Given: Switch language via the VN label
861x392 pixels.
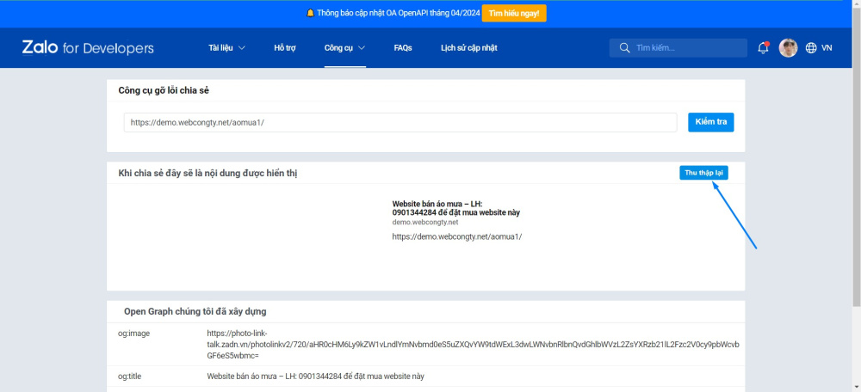Looking at the screenshot, I should (x=827, y=48).
